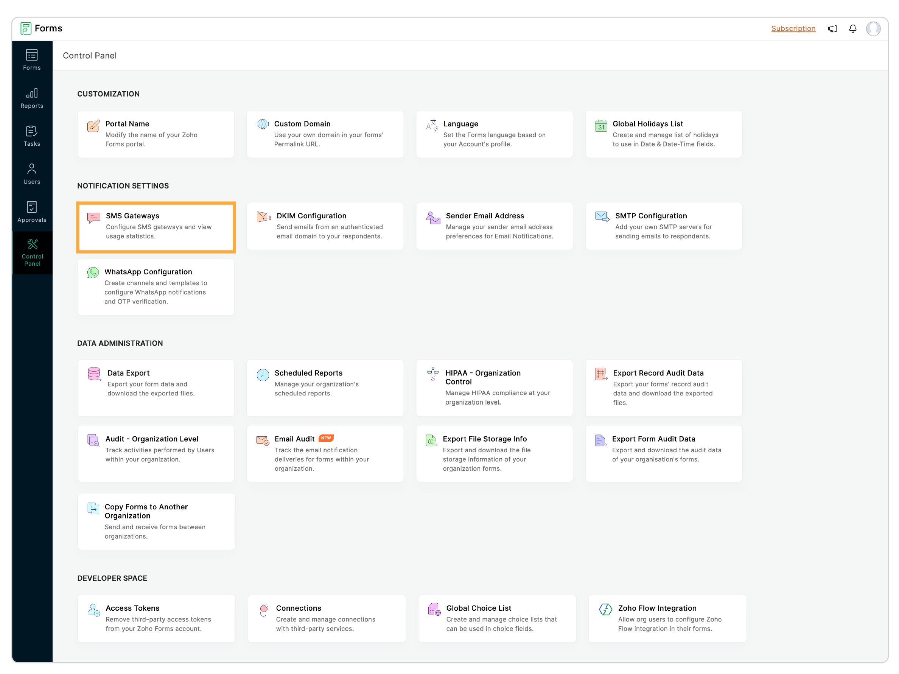The width and height of the screenshot is (899, 674).
Task: Open the SMS Gateways card
Action: point(156,227)
